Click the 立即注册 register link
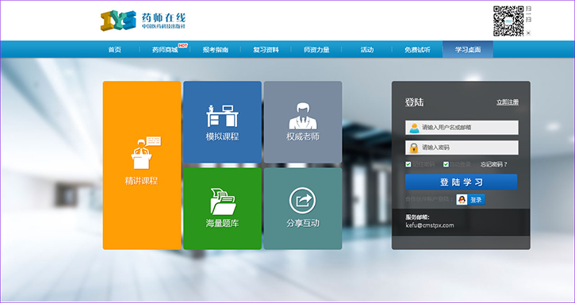Image resolution: width=575 pixels, height=303 pixels. (x=508, y=102)
